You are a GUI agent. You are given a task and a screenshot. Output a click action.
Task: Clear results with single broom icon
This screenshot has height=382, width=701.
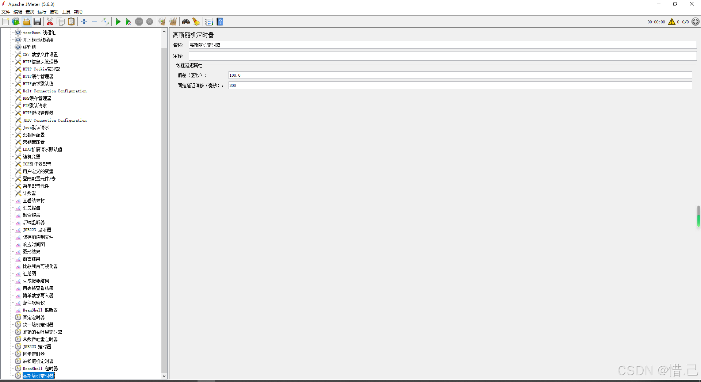pyautogui.click(x=162, y=22)
